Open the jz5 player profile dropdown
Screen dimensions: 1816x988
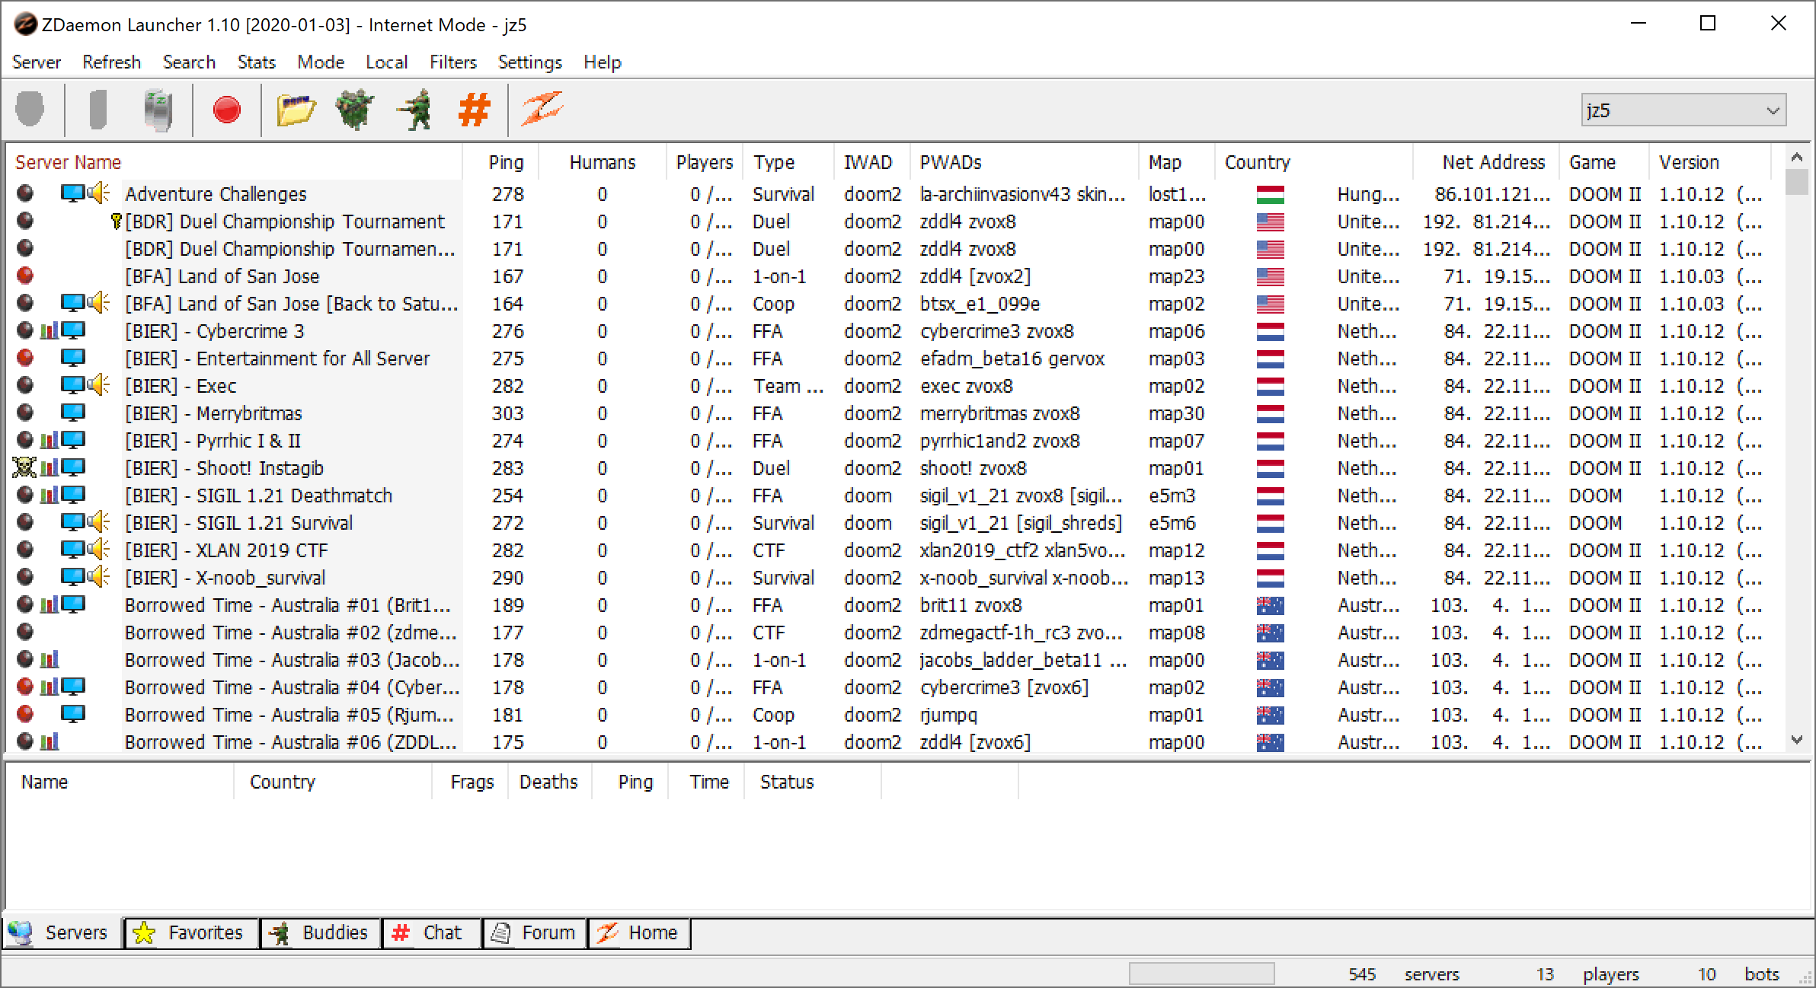[x=1773, y=111]
